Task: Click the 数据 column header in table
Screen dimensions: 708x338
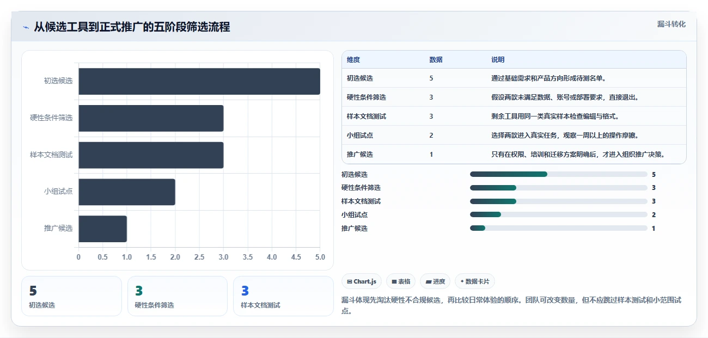Action: point(436,60)
